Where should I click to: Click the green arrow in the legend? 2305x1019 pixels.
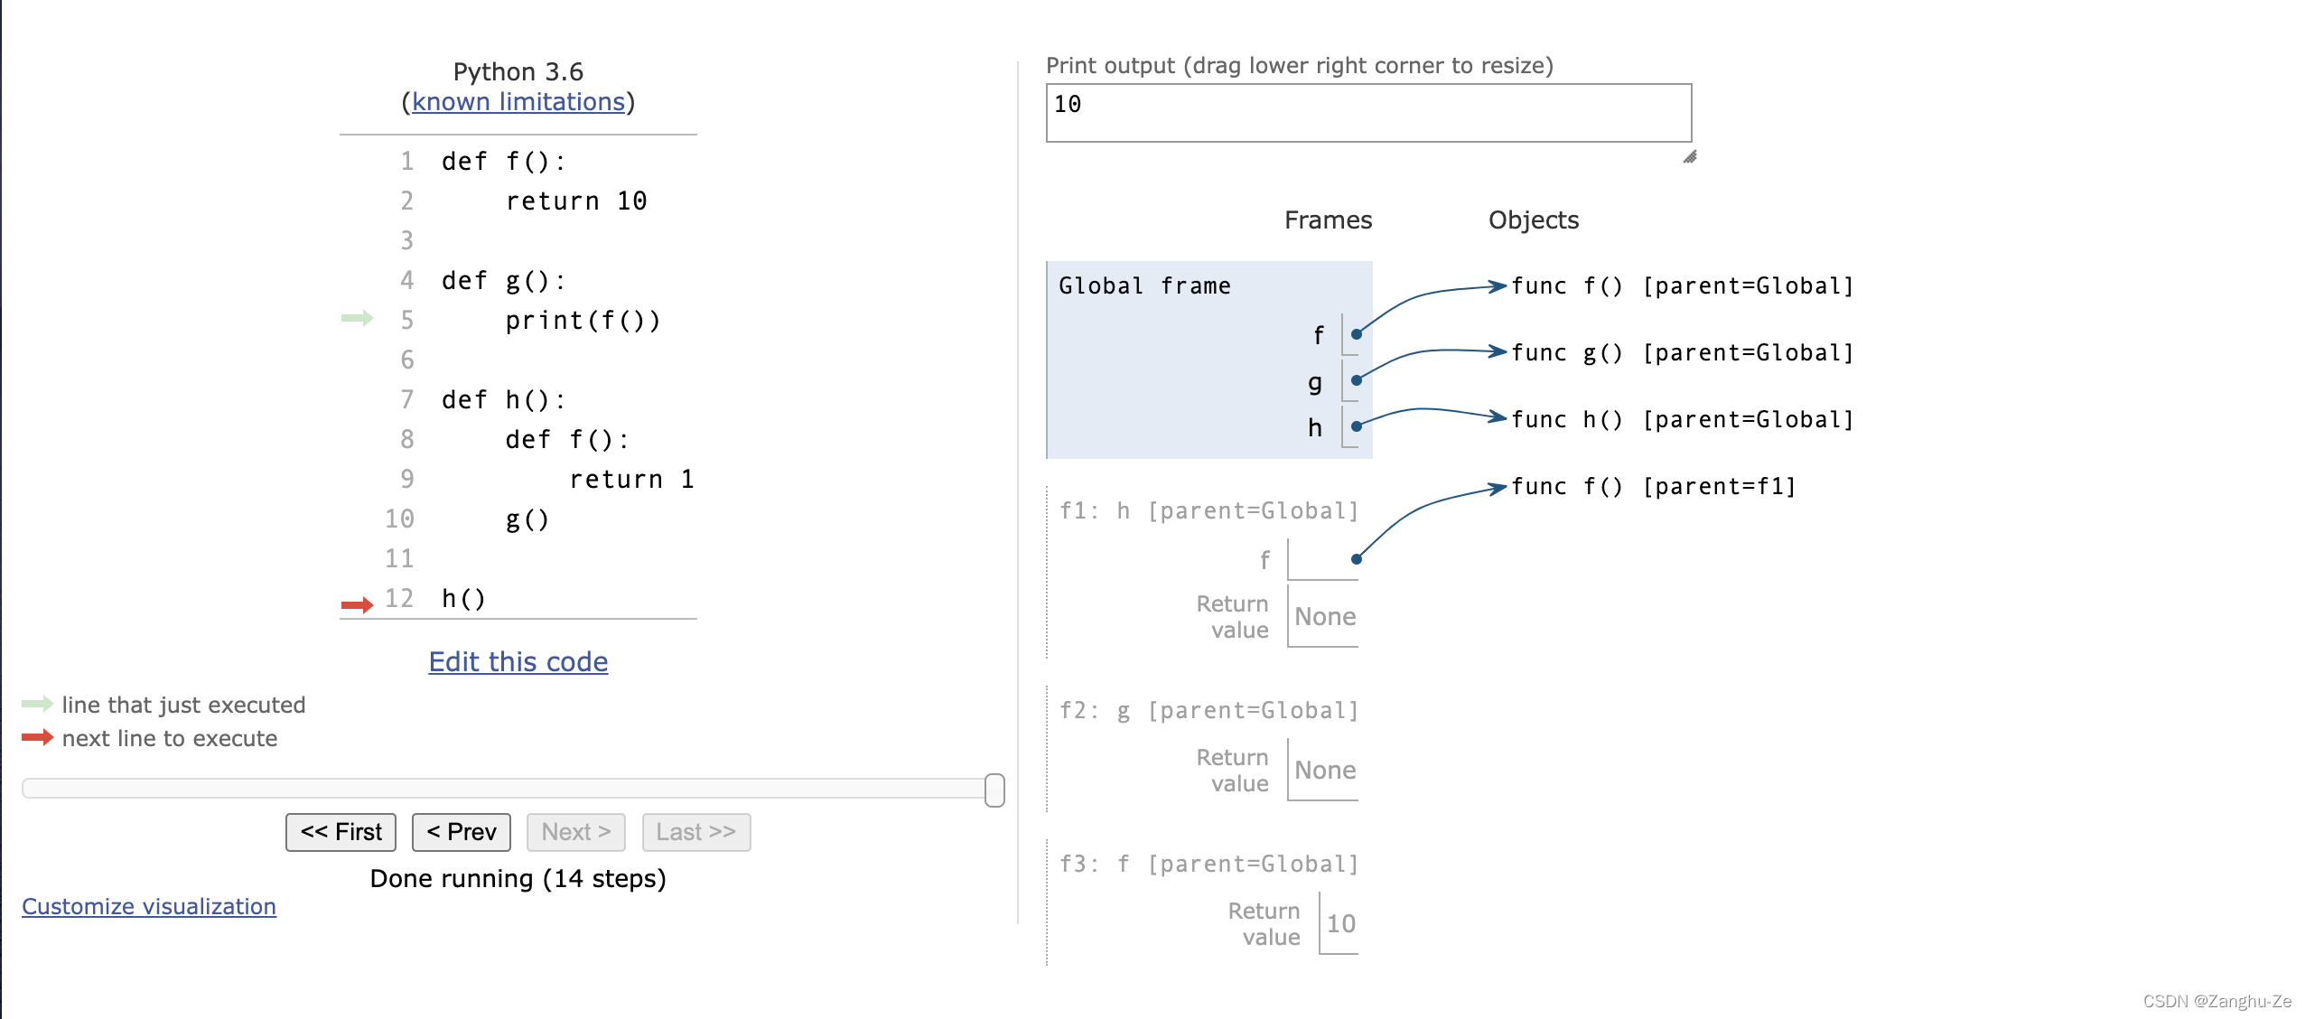click(x=37, y=704)
